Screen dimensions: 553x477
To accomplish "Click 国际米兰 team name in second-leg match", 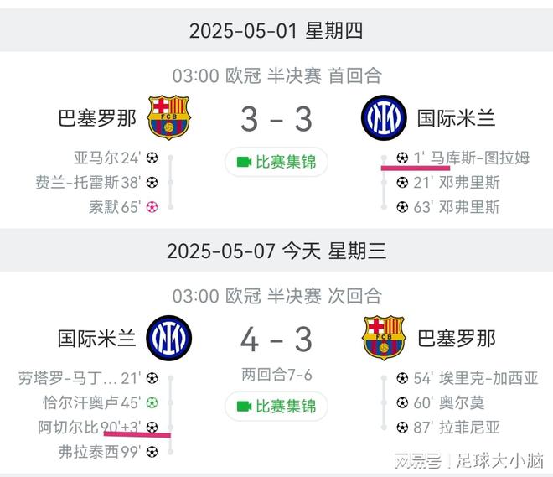I will (96, 338).
